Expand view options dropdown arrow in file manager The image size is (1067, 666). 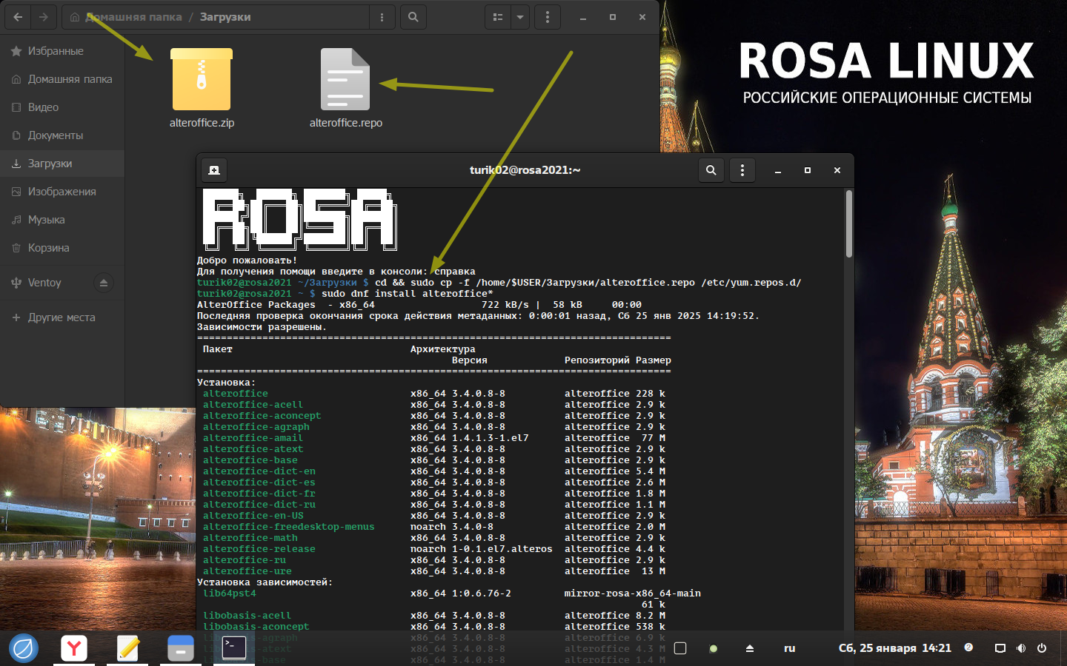coord(520,17)
